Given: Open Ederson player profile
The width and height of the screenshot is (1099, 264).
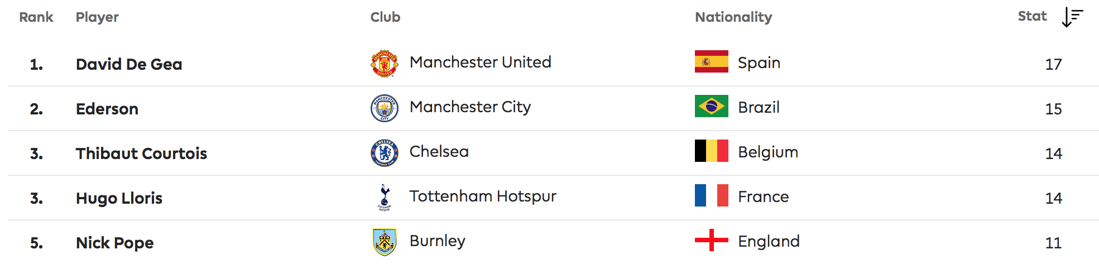Looking at the screenshot, I should tap(107, 109).
